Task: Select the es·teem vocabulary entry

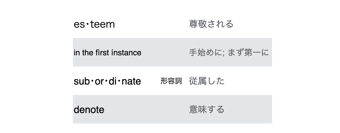Action: (x=94, y=24)
